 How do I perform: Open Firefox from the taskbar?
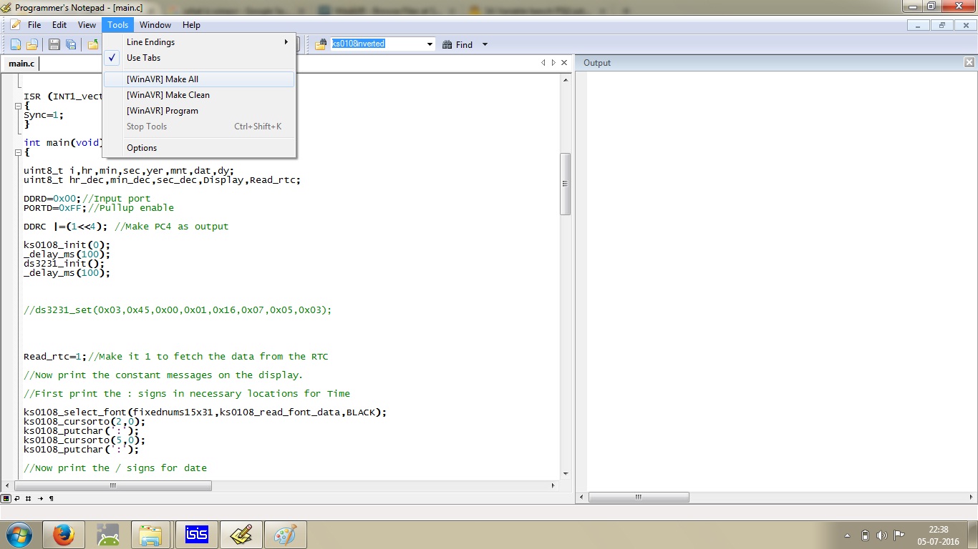[64, 535]
